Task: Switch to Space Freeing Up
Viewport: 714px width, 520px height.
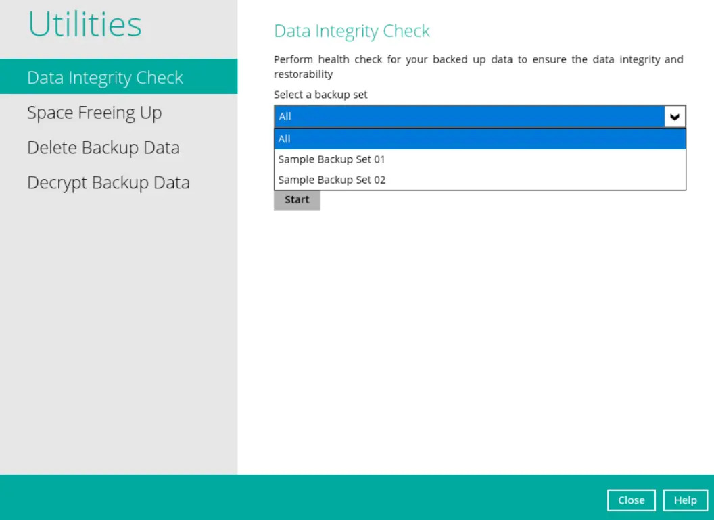Action: (x=95, y=113)
